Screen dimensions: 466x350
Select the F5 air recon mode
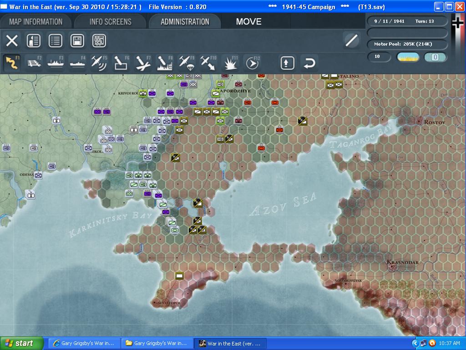click(99, 63)
